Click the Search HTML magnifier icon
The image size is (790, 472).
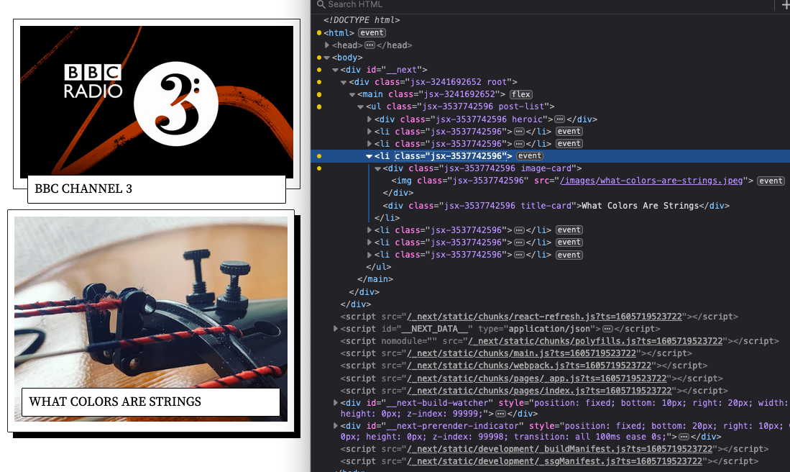point(321,4)
